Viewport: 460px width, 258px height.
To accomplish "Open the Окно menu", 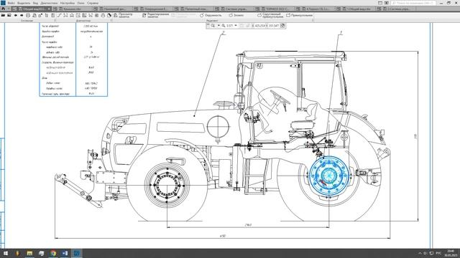I will click(80, 3).
